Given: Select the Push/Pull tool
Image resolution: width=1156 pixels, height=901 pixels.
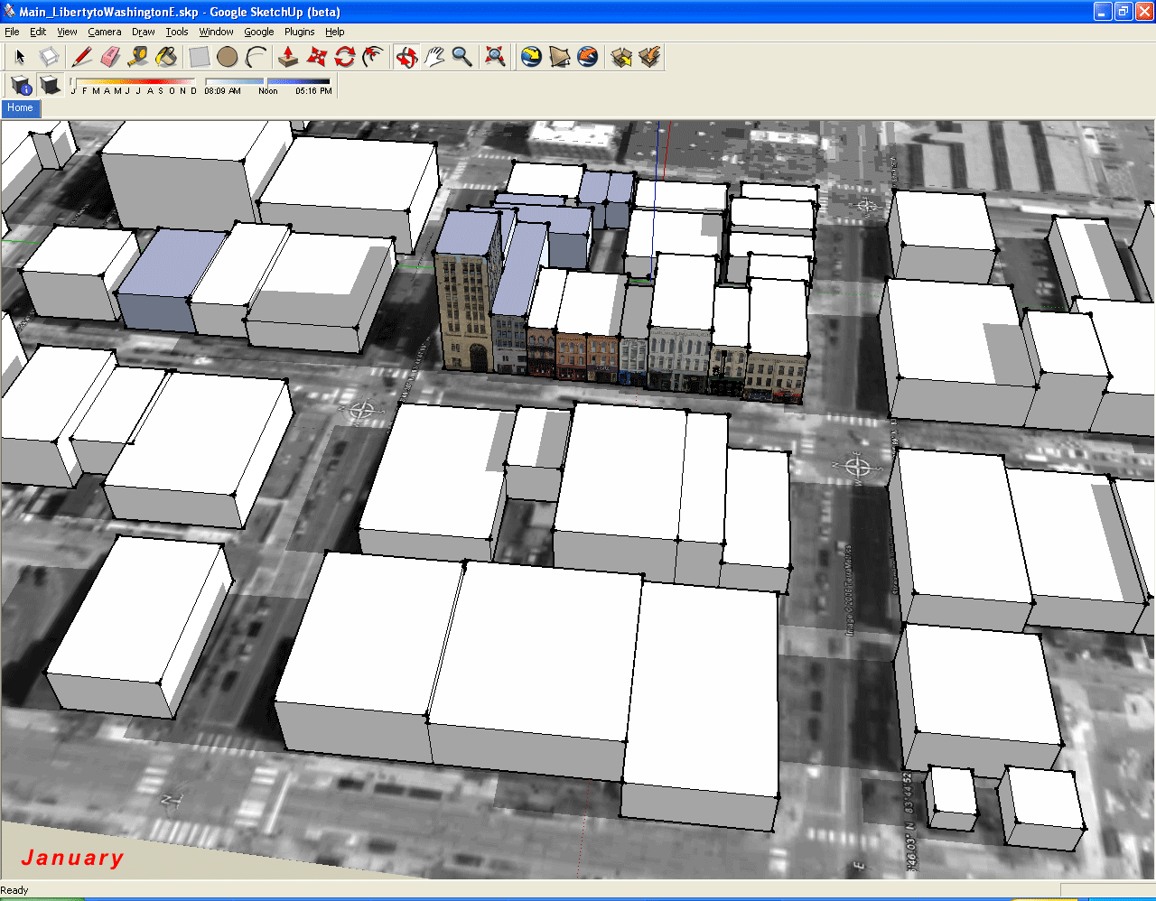Looking at the screenshot, I should pos(288,57).
